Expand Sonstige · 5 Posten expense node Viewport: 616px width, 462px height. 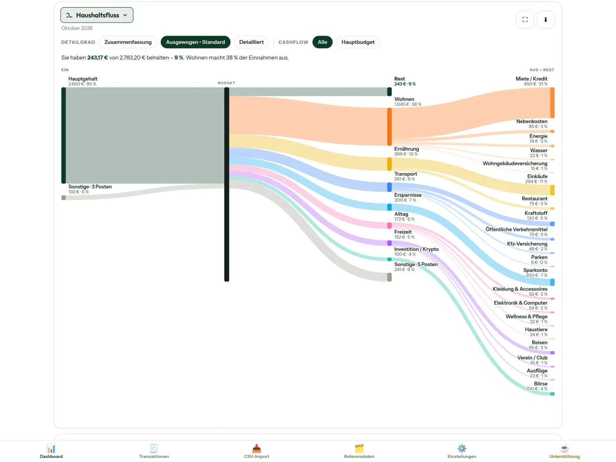[416, 265]
